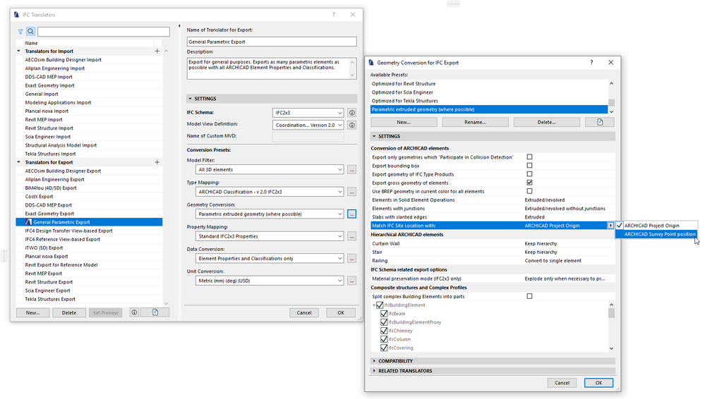The image size is (705, 399).
Task: Click Cancel in IFC Translators dialog
Action: (304, 313)
